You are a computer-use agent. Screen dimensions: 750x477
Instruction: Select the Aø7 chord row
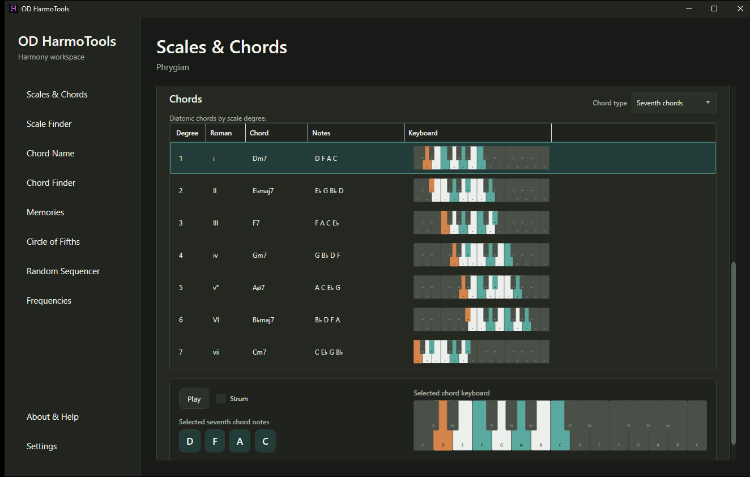[443, 287]
